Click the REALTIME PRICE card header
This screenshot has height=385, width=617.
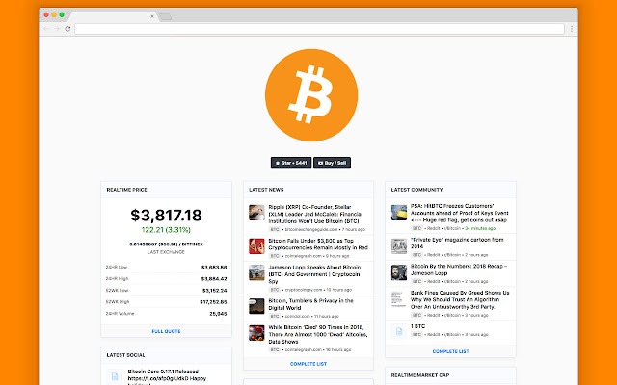click(166, 190)
